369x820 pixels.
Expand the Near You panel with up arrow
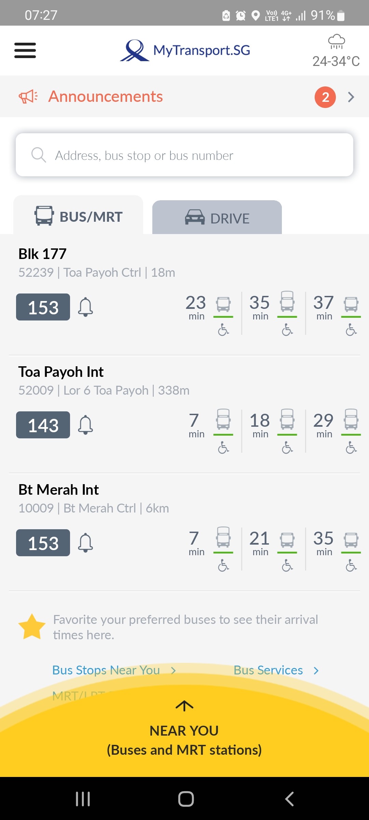click(184, 706)
